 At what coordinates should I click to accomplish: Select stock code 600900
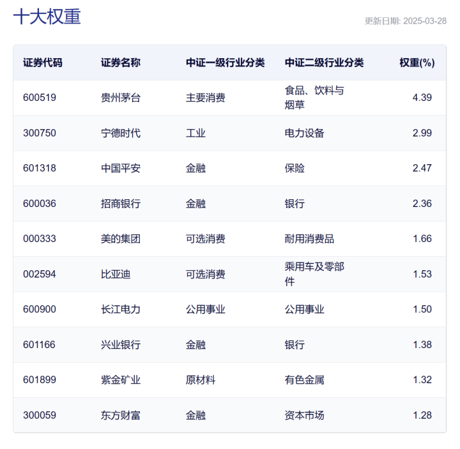pyautogui.click(x=40, y=309)
